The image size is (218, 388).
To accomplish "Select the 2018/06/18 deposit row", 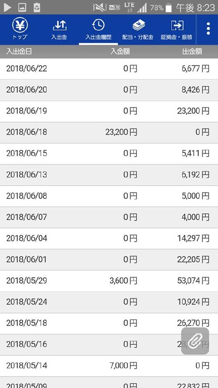I will click(x=109, y=132).
